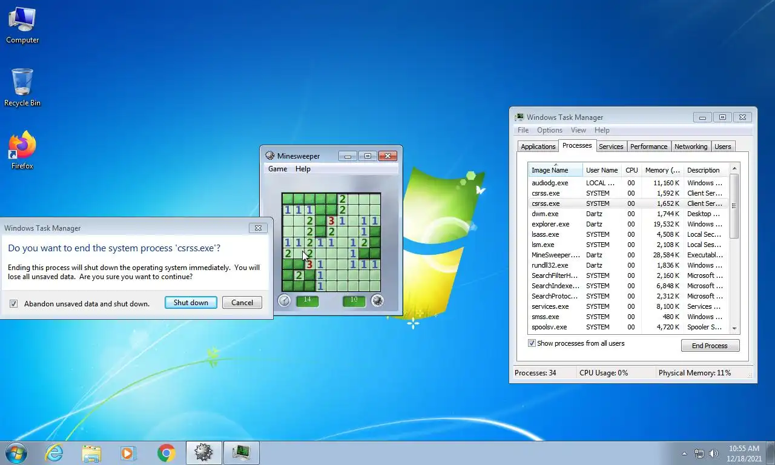Launch the Firefox desktop shortcut
The image size is (775, 465).
point(22,151)
